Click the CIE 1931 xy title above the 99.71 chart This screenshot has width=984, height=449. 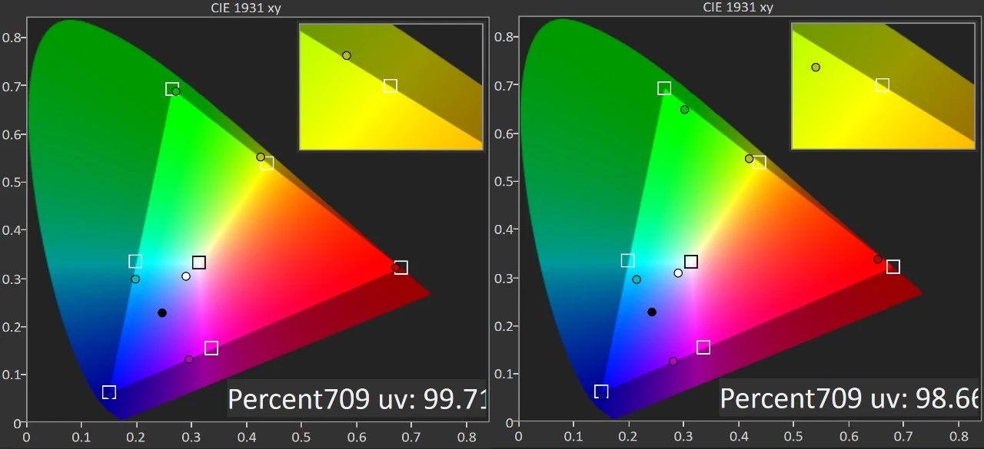[x=247, y=7]
